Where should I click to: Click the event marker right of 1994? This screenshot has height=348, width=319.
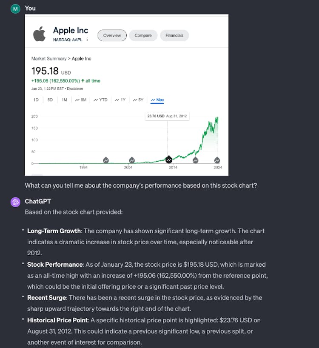(x=106, y=160)
